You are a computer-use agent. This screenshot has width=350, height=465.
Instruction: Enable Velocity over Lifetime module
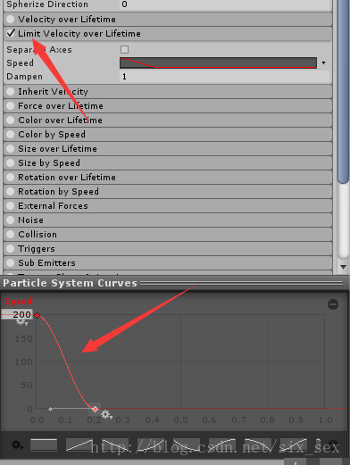coord(11,20)
